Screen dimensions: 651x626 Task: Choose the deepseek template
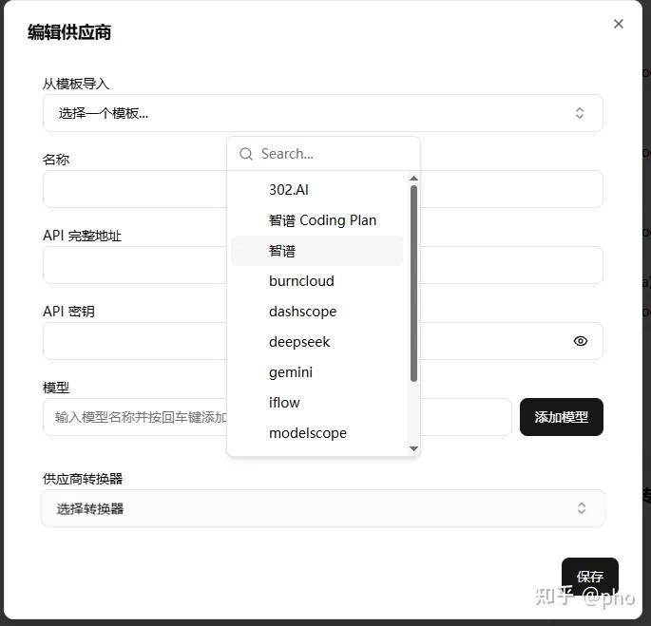pyautogui.click(x=317, y=342)
